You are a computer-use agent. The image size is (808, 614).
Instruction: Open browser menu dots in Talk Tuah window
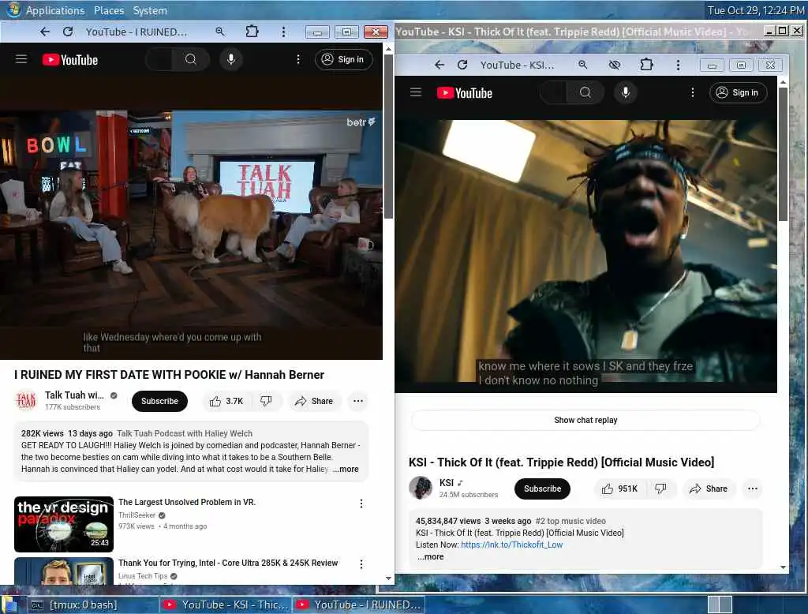tap(283, 32)
